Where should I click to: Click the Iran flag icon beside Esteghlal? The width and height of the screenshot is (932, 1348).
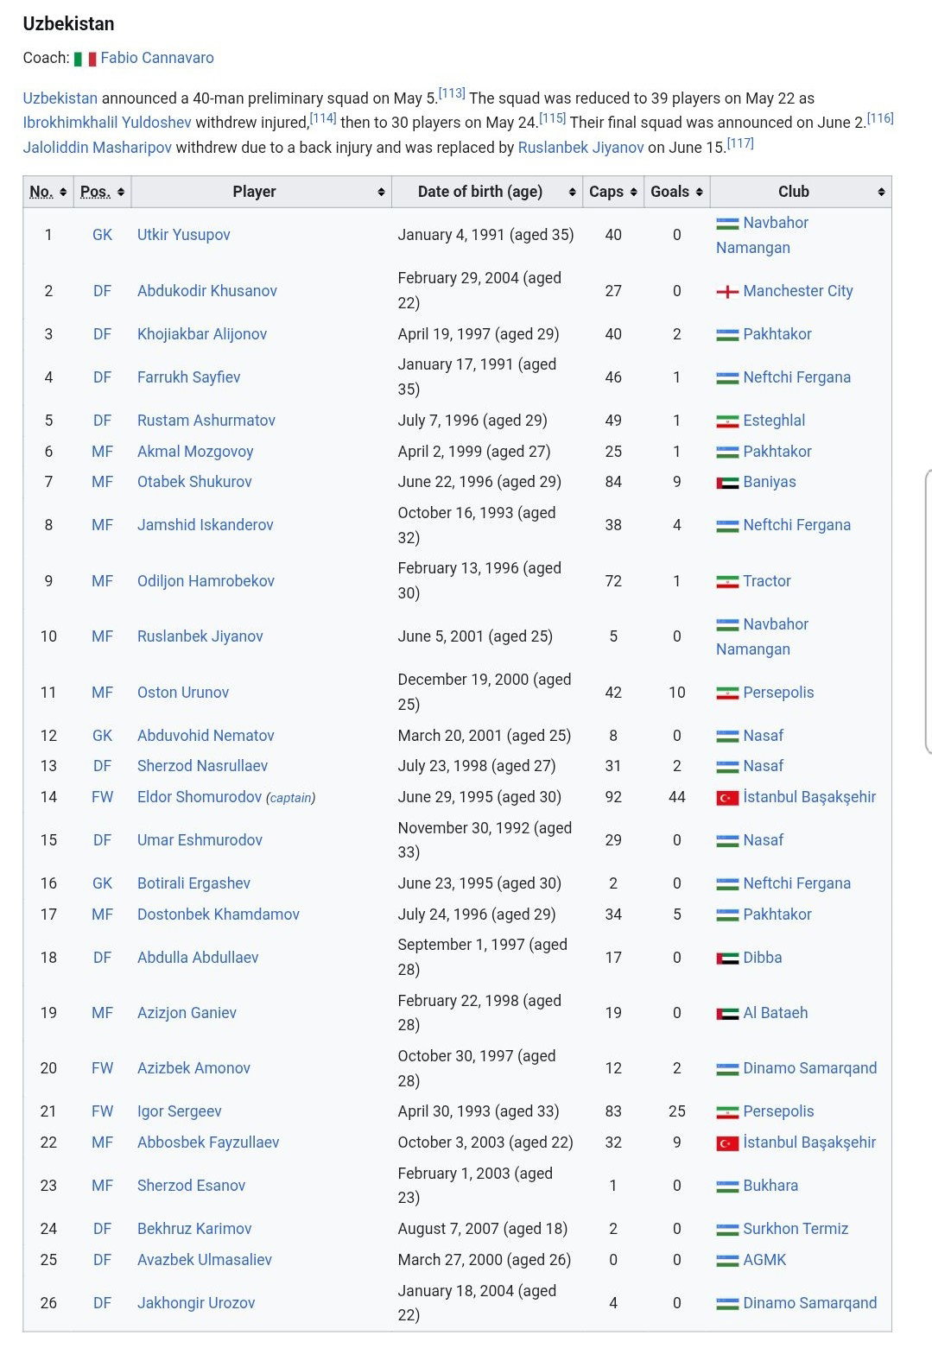click(727, 421)
